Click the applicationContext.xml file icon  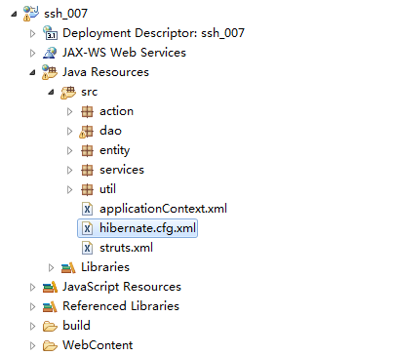pyautogui.click(x=87, y=209)
